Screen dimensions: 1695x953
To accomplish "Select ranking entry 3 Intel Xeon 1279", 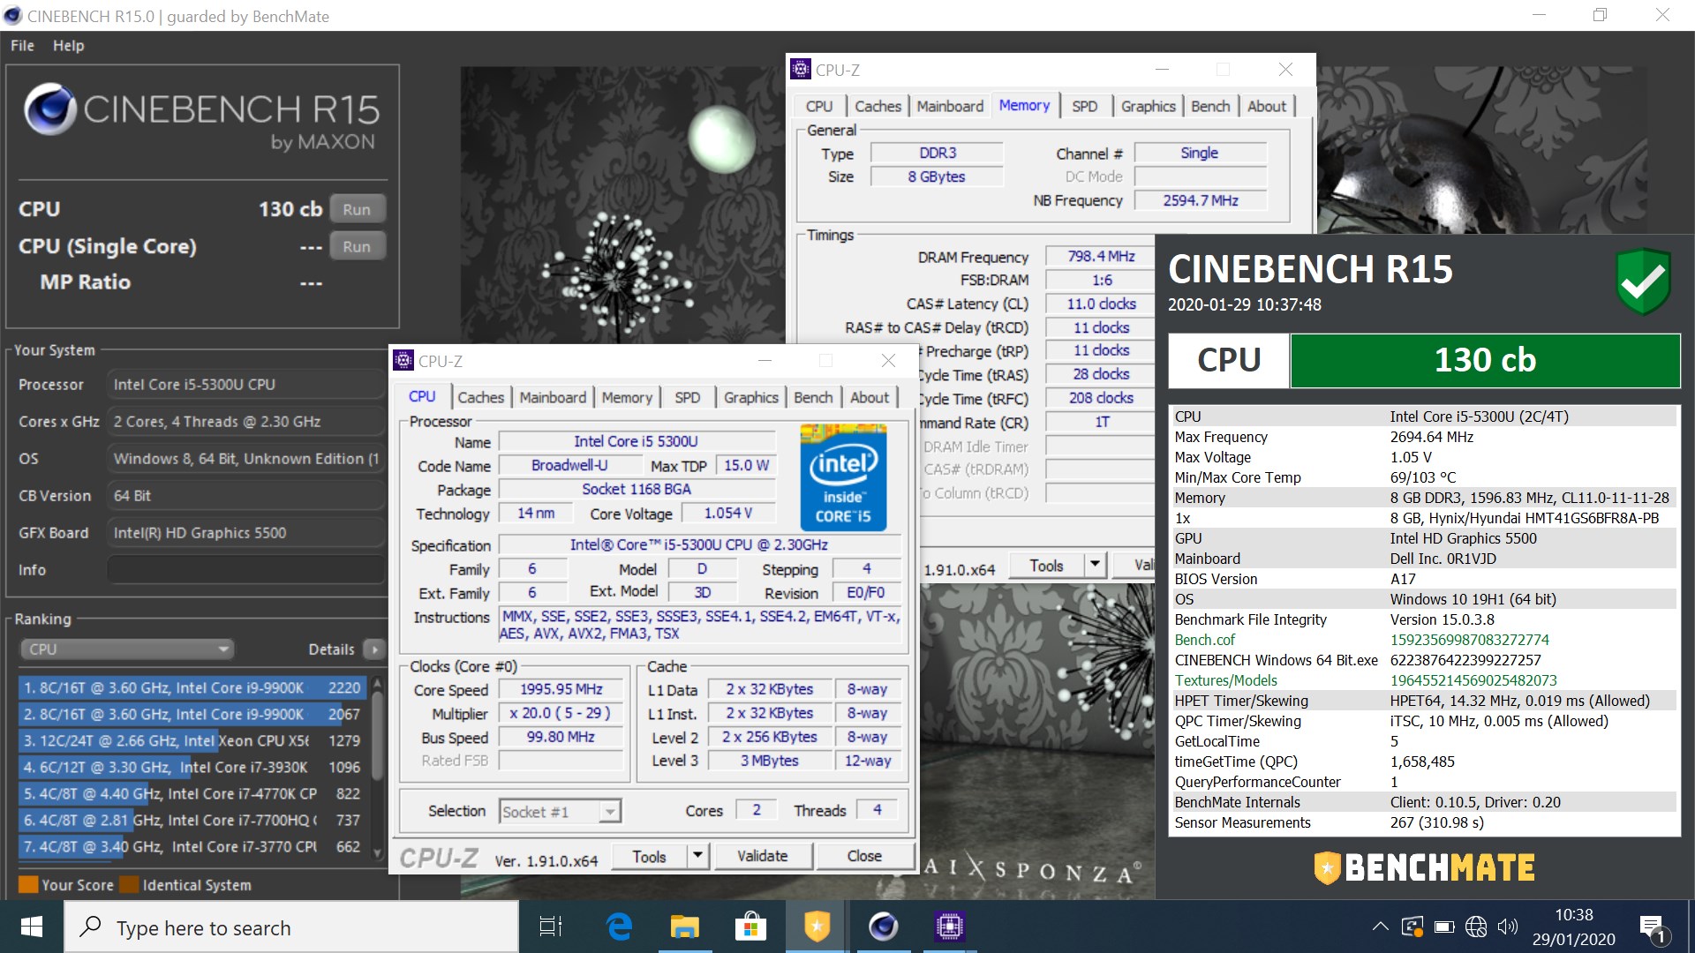I will click(192, 740).
